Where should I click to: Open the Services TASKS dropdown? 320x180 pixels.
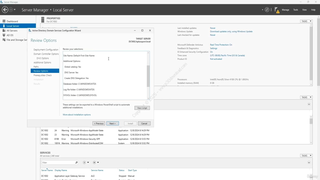pos(306,155)
